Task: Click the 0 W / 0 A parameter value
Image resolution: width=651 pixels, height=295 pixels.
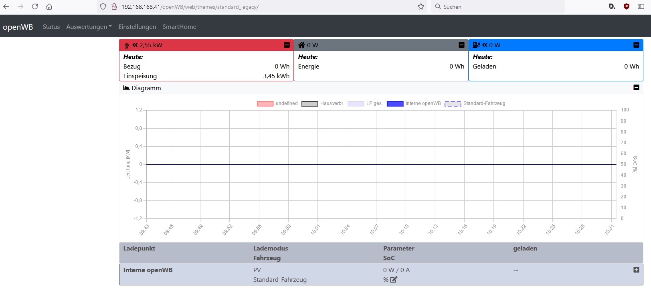Action: pyautogui.click(x=396, y=270)
